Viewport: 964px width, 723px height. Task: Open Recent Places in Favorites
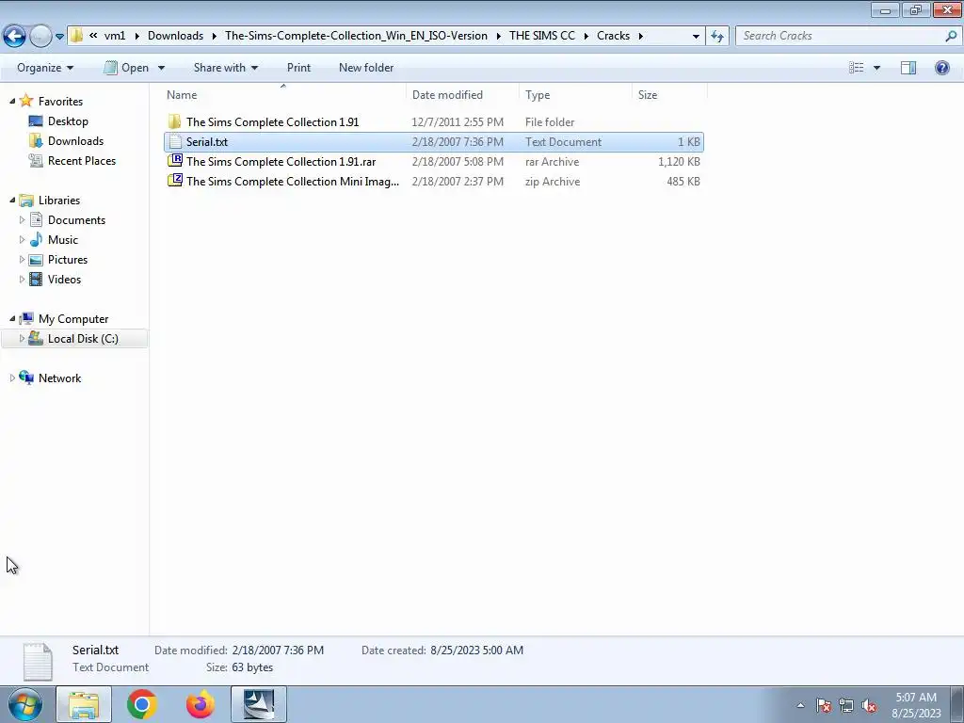(x=82, y=160)
